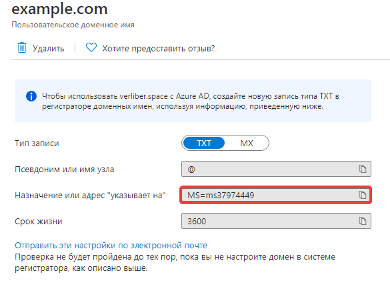390x299 pixels.
Task: Click the example.com domain title
Action: tap(59, 9)
